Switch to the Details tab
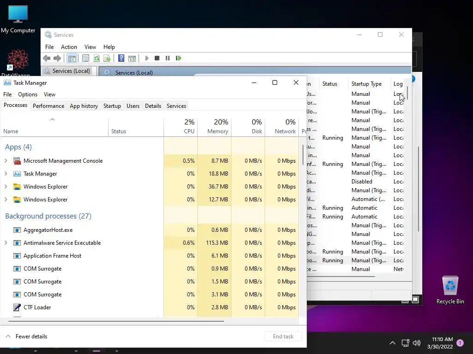 [x=153, y=106]
